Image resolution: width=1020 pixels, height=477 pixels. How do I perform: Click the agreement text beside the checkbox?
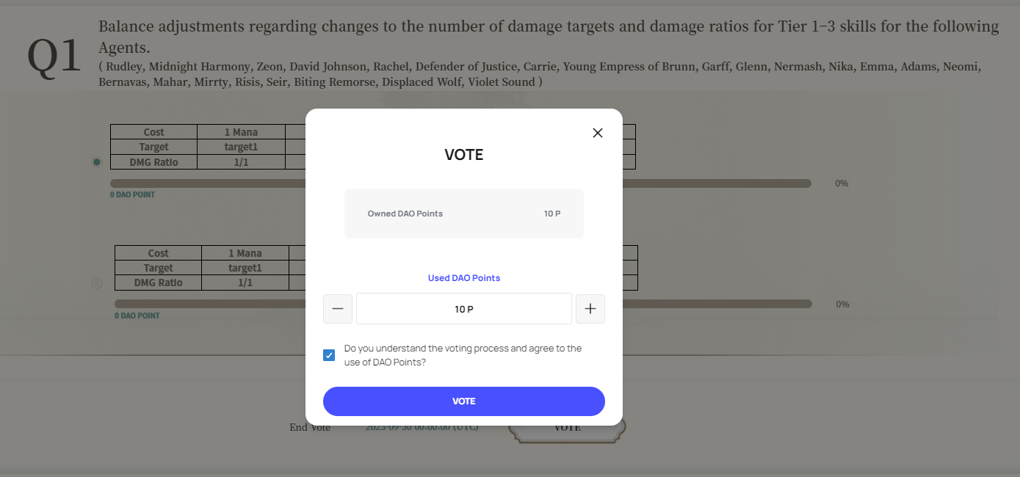click(463, 355)
